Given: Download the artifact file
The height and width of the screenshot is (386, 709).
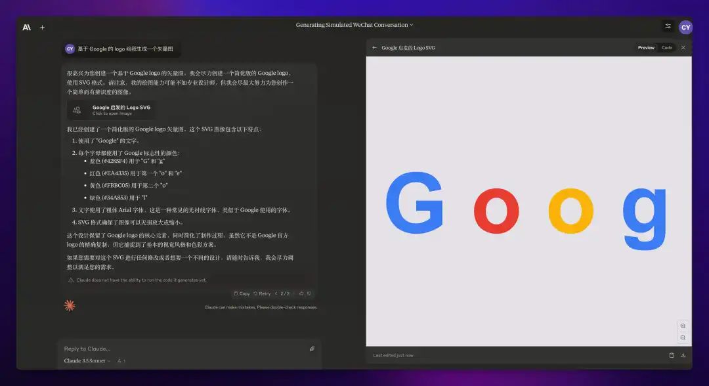Looking at the screenshot, I should tap(683, 355).
